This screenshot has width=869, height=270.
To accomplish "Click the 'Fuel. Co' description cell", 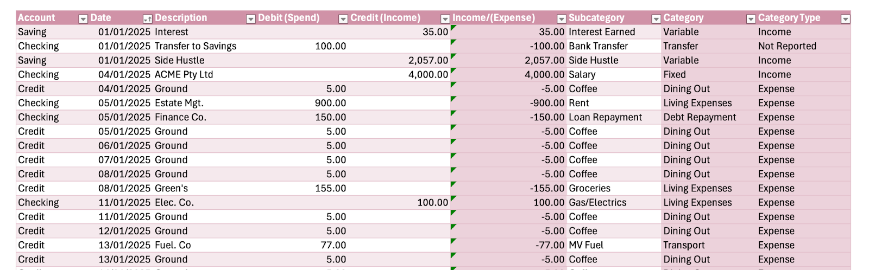I will 205,245.
